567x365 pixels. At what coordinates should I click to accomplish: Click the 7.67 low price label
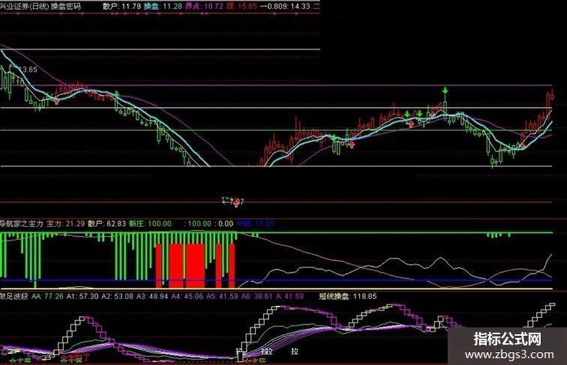(237, 201)
